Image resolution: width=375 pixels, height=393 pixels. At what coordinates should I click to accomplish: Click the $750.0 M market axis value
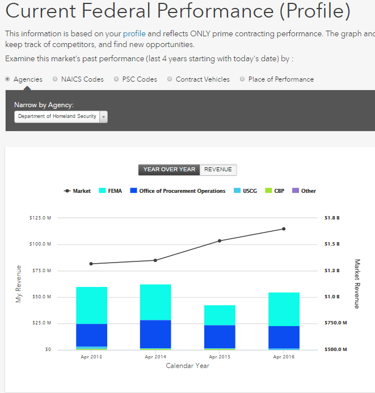(x=336, y=323)
